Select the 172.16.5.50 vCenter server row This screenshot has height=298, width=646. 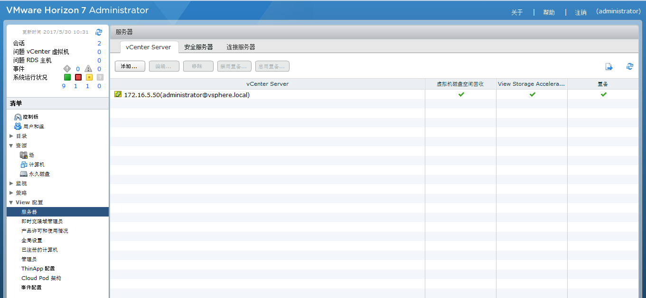pyautogui.click(x=374, y=94)
